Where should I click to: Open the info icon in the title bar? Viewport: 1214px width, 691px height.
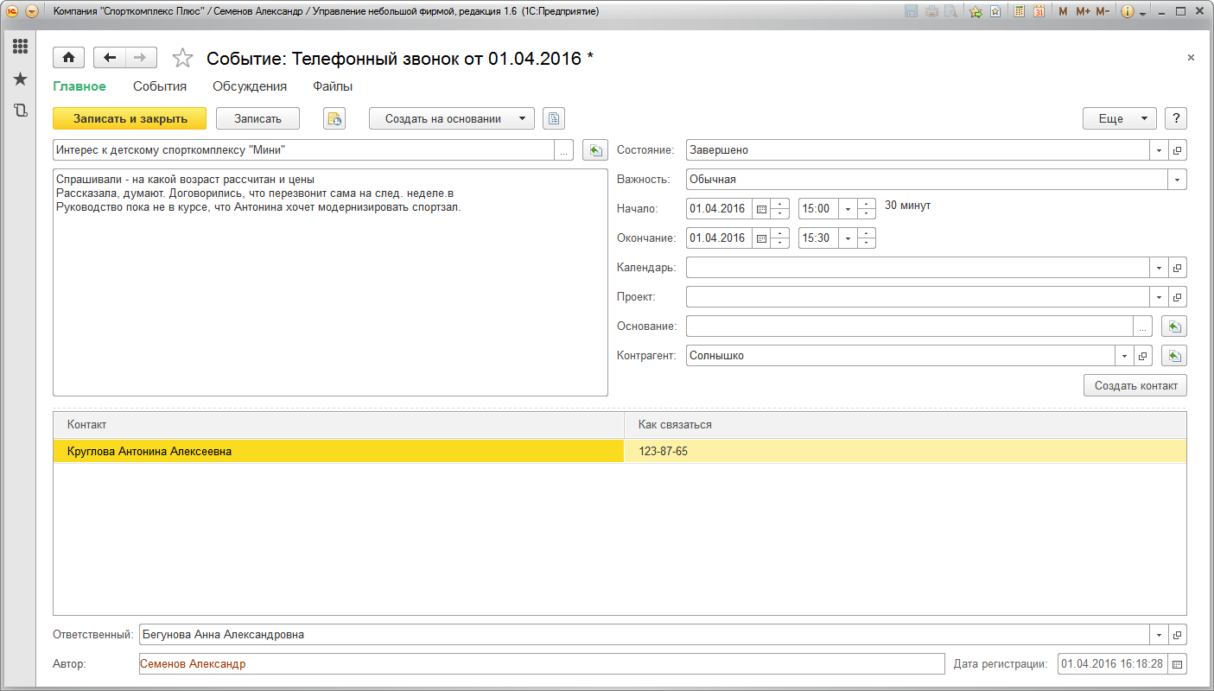coord(1127,12)
